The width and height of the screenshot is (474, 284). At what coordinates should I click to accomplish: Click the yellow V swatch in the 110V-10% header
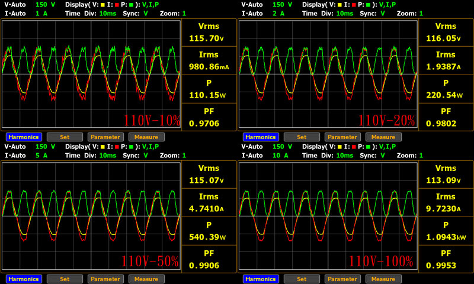103,5
